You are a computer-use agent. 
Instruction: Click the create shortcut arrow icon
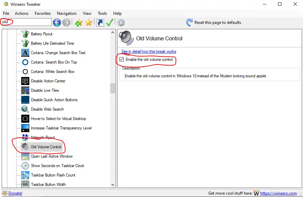pyautogui.click(x=100, y=23)
